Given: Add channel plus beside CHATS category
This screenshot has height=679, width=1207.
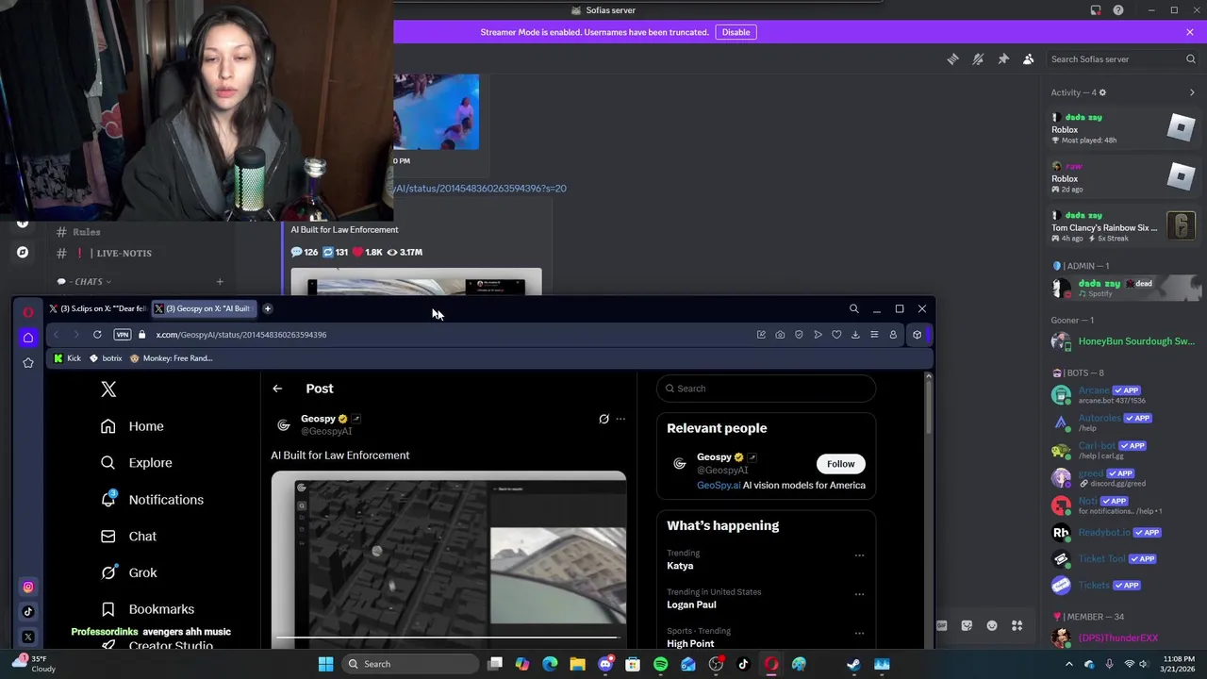Looking at the screenshot, I should (x=220, y=281).
